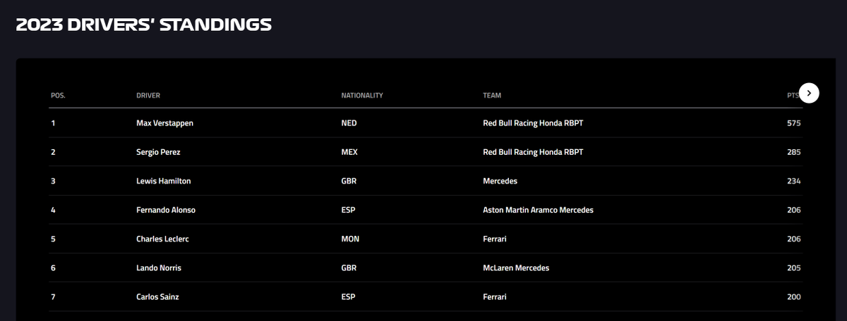847x321 pixels.
Task: Click the 2023 Drivers' Standings heading
Action: (144, 25)
